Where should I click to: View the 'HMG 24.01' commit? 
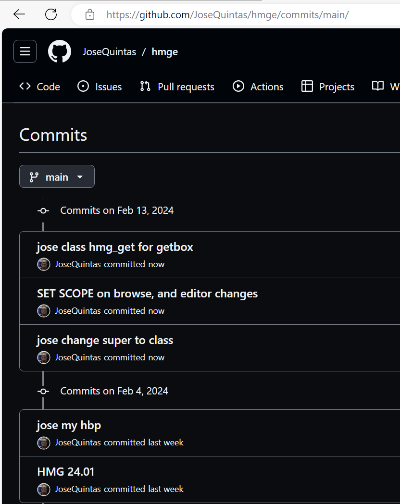click(x=66, y=472)
